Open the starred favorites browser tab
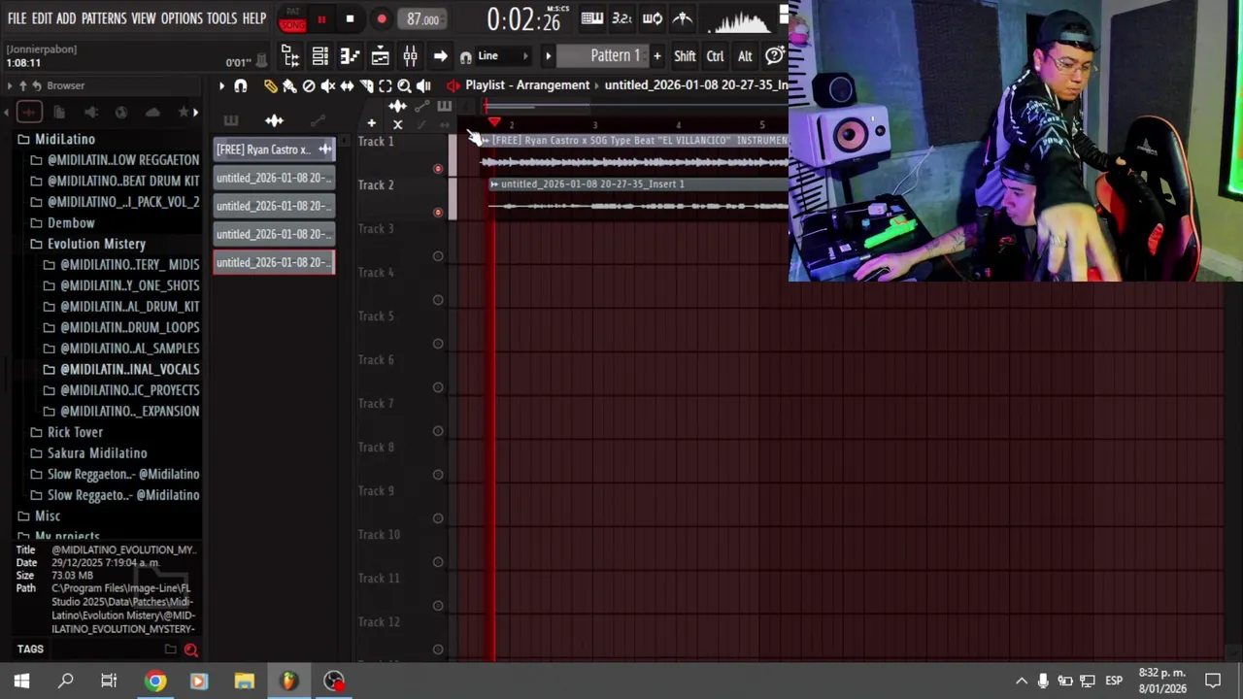Viewport: 1243px width, 699px height. click(184, 112)
